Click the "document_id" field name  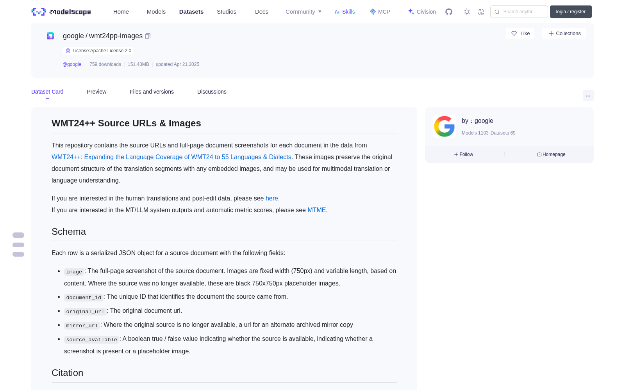(x=84, y=297)
